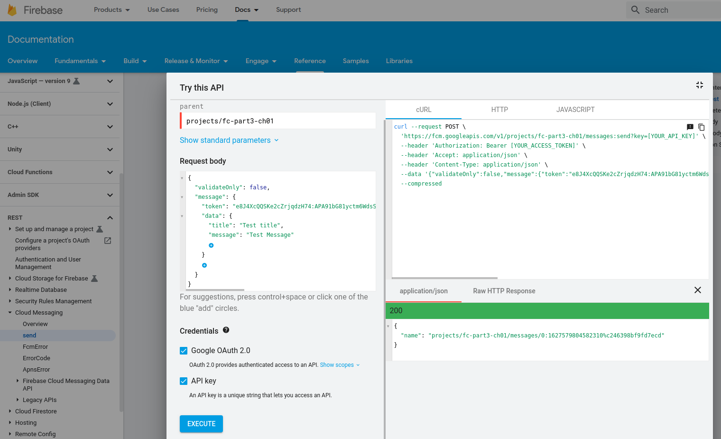Expand the Legacy APIs tree item

pos(18,400)
